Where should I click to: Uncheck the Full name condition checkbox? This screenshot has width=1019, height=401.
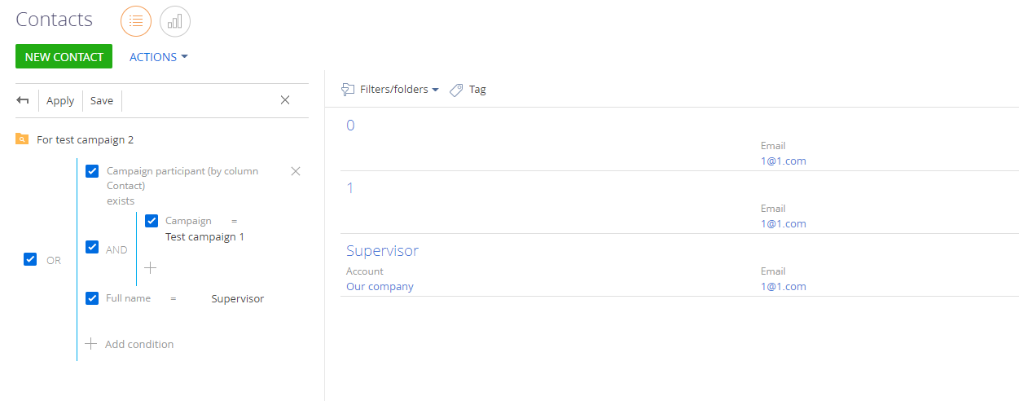coord(92,298)
